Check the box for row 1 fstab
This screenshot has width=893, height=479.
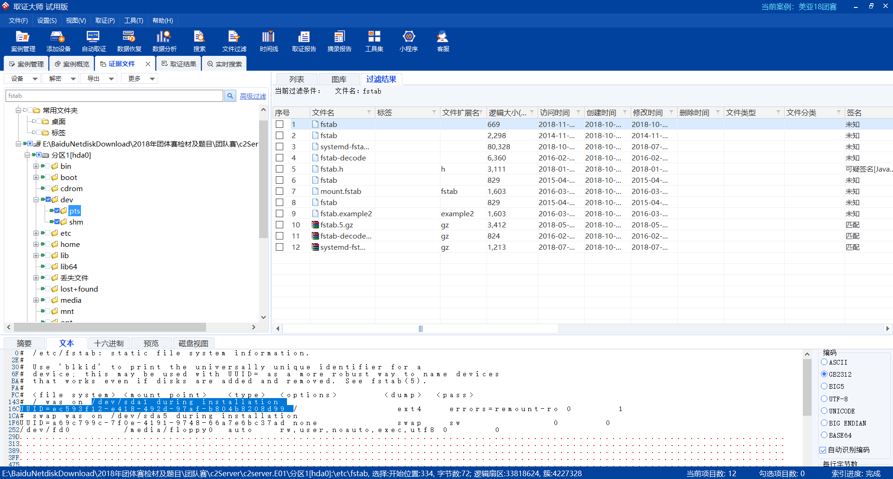click(280, 124)
